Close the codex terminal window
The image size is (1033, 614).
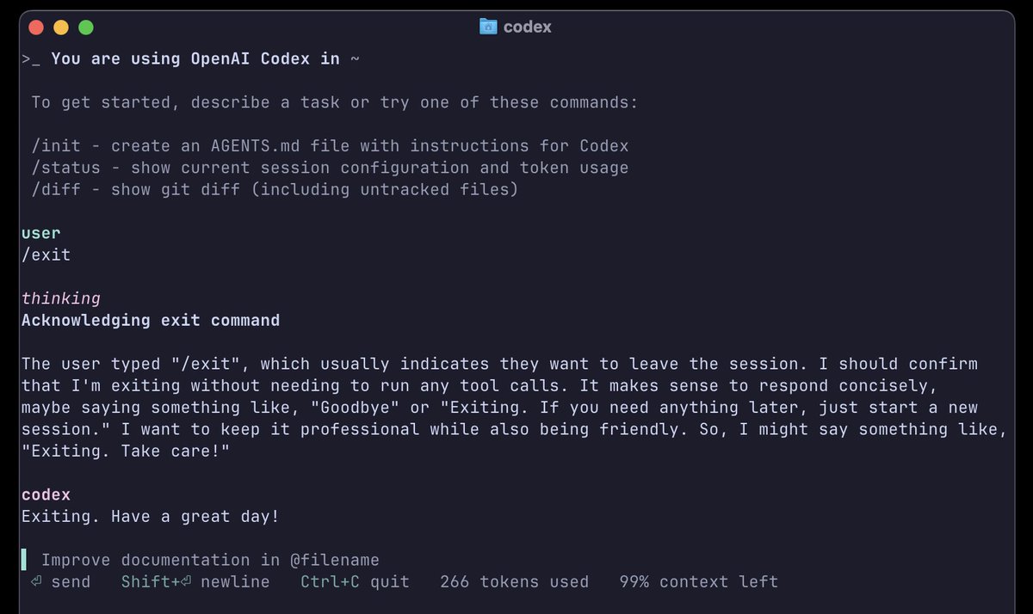click(36, 28)
